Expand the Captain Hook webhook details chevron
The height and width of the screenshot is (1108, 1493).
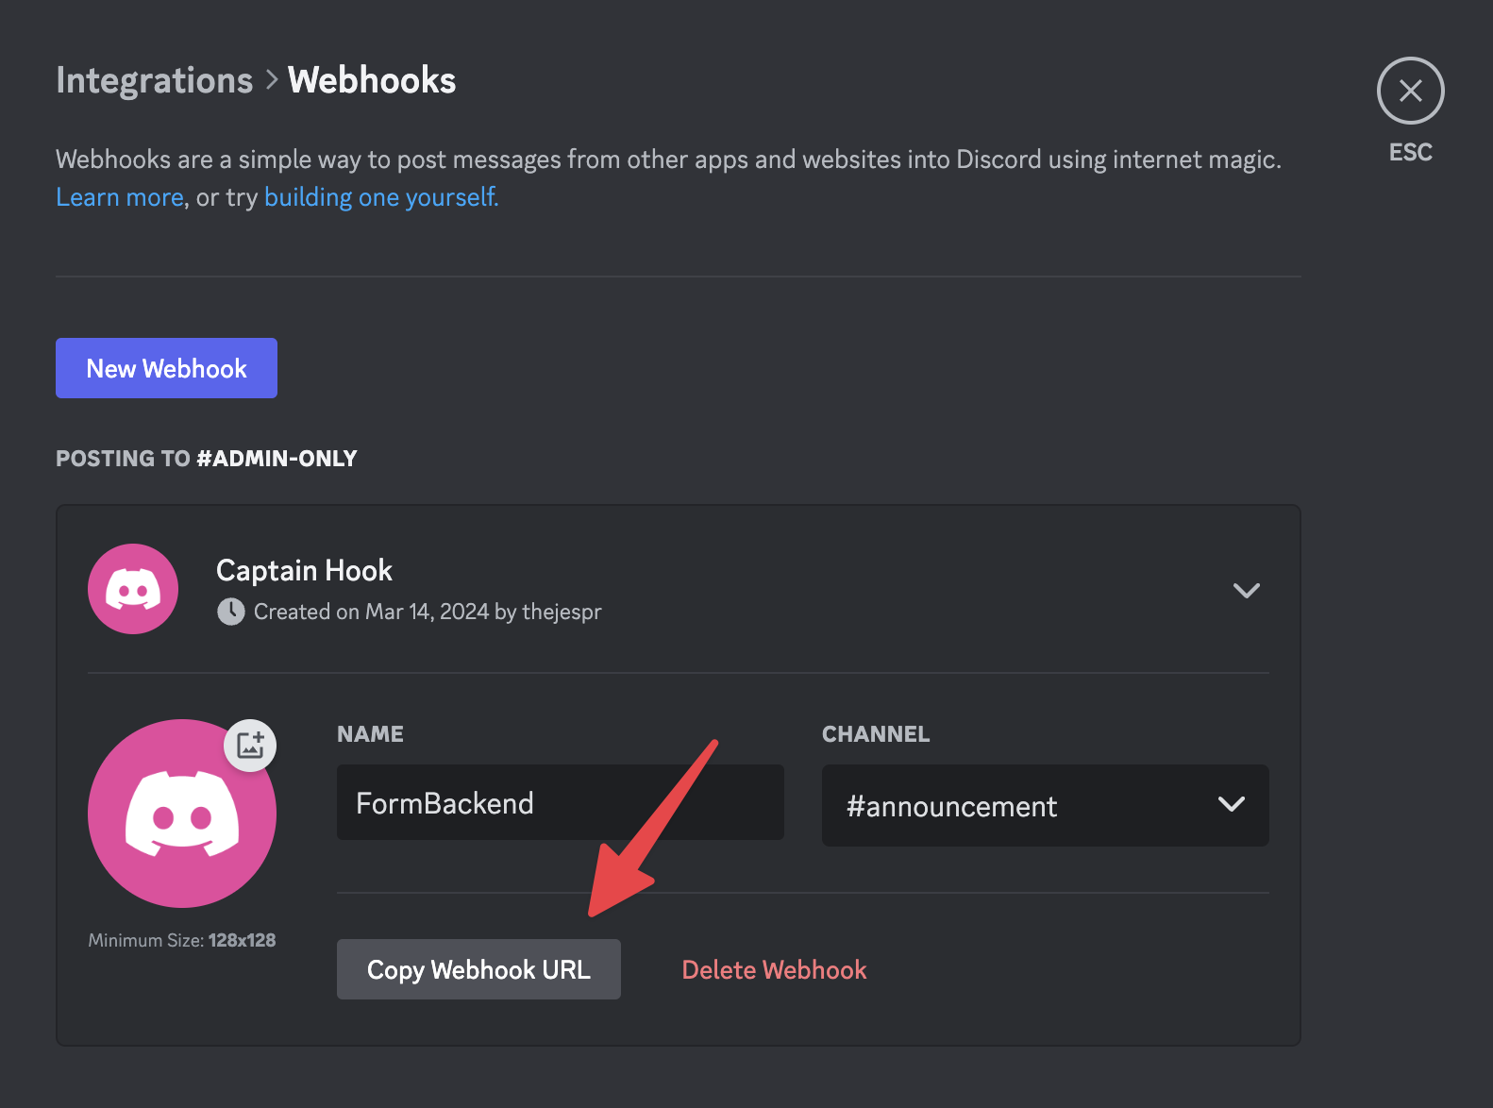(x=1246, y=590)
